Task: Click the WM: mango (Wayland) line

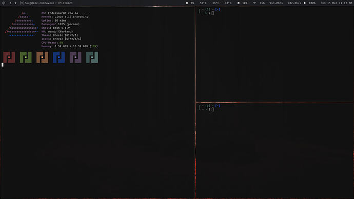Action: pyautogui.click(x=57, y=32)
